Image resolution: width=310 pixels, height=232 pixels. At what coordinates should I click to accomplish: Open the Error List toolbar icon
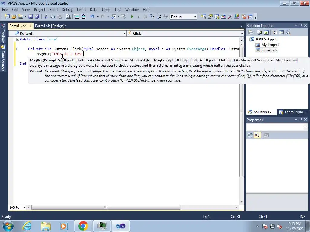click(243, 17)
